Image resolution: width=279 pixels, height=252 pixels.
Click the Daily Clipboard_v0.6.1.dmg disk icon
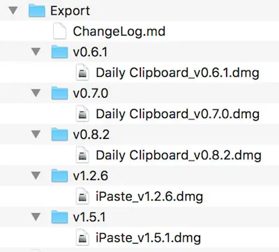click(x=82, y=73)
